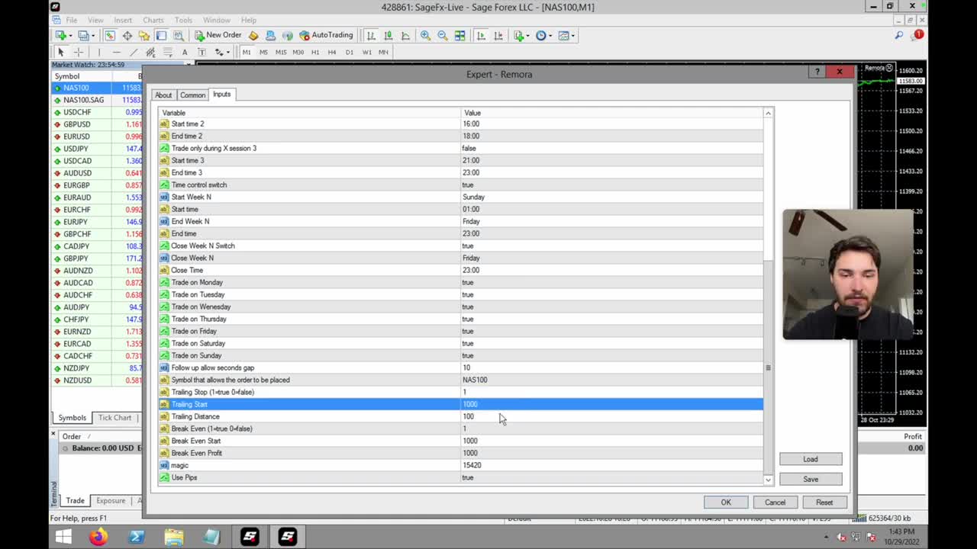Select the Fibonacci retracement tool
Image resolution: width=977 pixels, height=549 pixels.
167,52
